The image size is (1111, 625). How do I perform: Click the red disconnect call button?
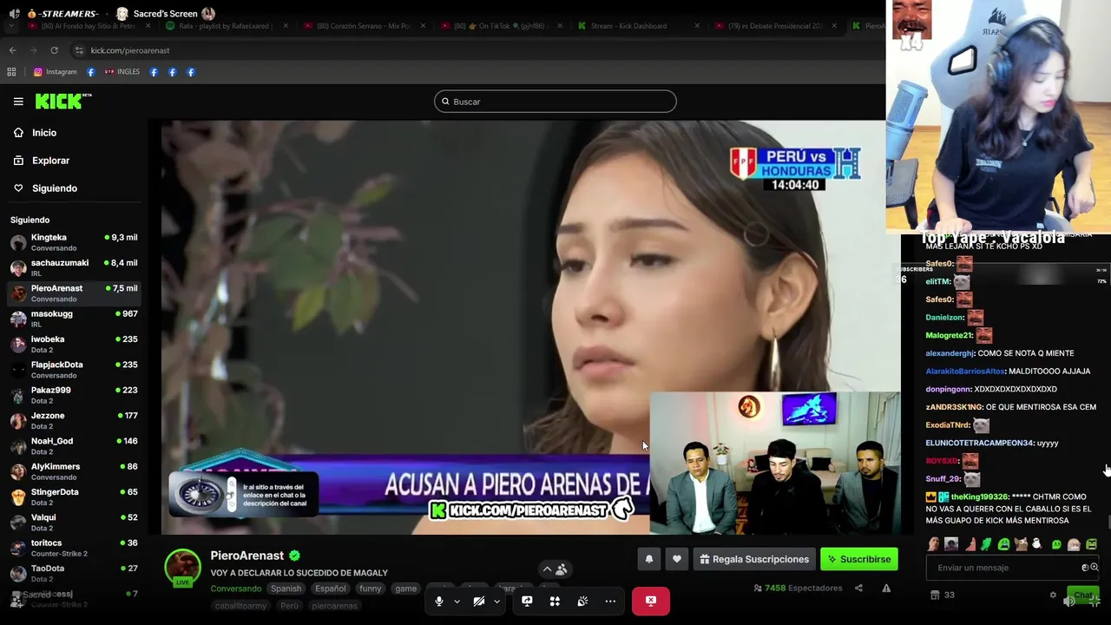pos(651,601)
